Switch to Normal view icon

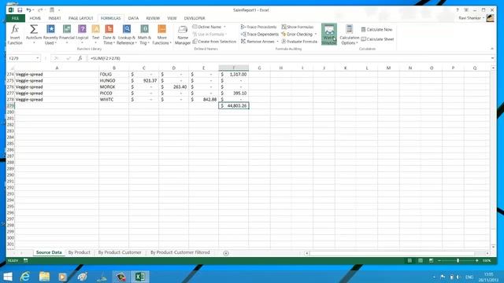click(409, 260)
